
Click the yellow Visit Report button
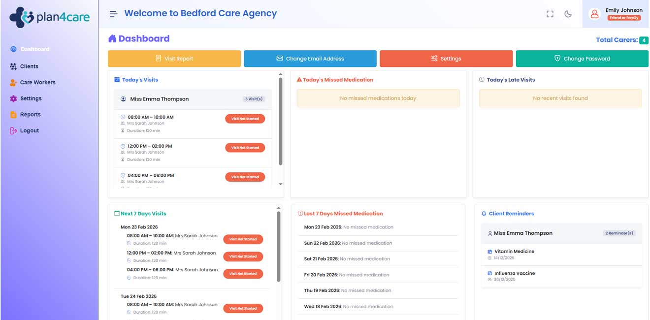click(x=174, y=59)
